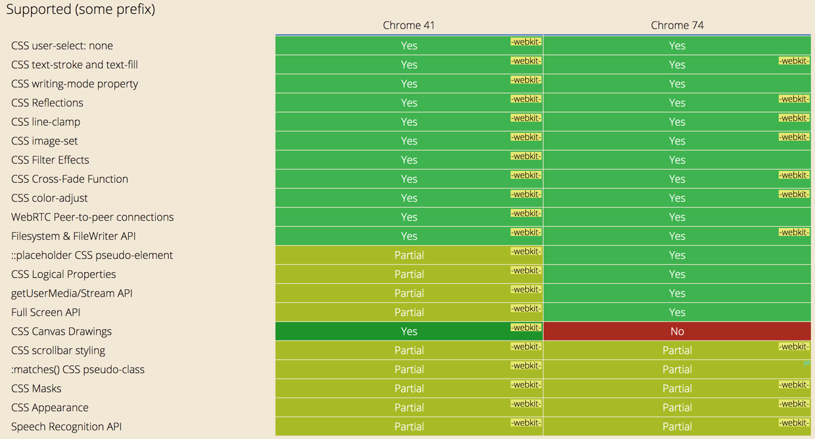Click Chrome 74 'Yes' cell for Full Screen API
Image resolution: width=815 pixels, height=439 pixels.
(x=677, y=312)
